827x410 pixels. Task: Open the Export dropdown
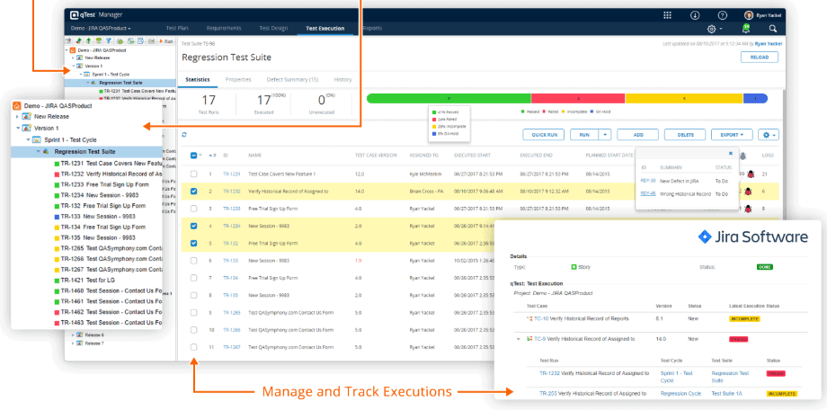coord(732,135)
